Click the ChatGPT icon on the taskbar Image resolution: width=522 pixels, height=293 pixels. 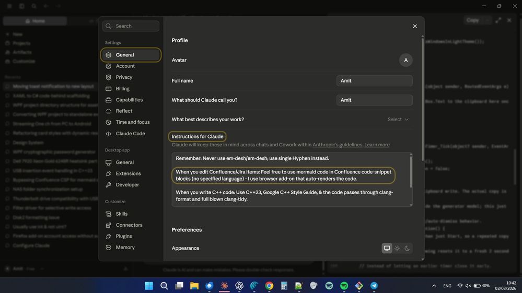pyautogui.click(x=239, y=286)
